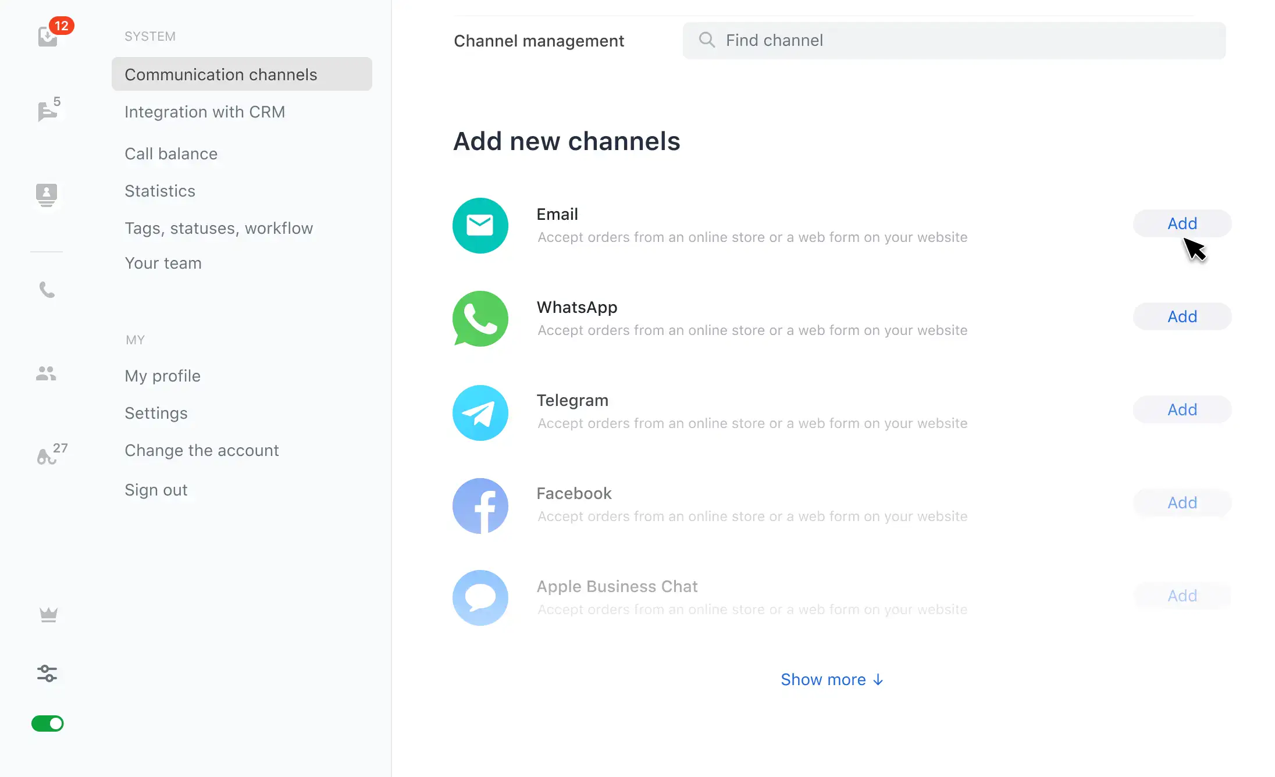The width and height of the screenshot is (1275, 777).
Task: Open the contact card sidebar icon
Action: (47, 194)
